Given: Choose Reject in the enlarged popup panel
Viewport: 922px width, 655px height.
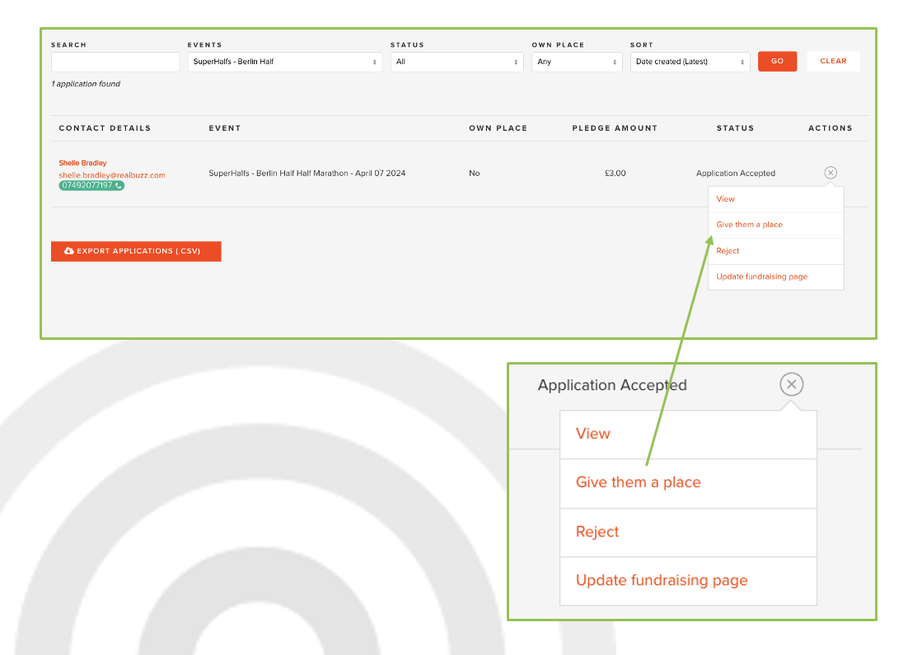Looking at the screenshot, I should coord(597,532).
